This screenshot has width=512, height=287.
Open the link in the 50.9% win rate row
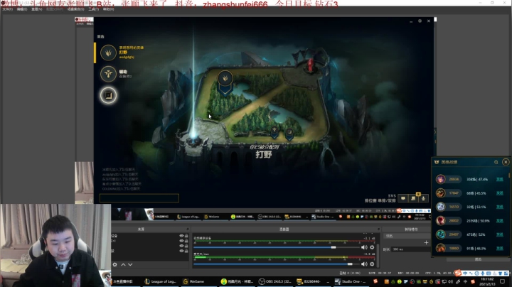500,221
